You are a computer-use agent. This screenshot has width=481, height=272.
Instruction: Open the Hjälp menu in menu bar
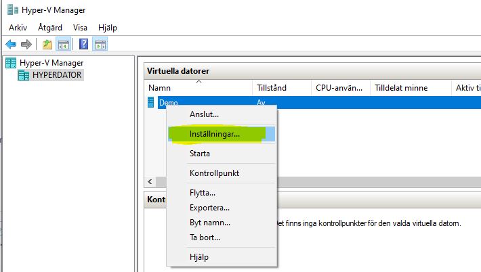(108, 28)
